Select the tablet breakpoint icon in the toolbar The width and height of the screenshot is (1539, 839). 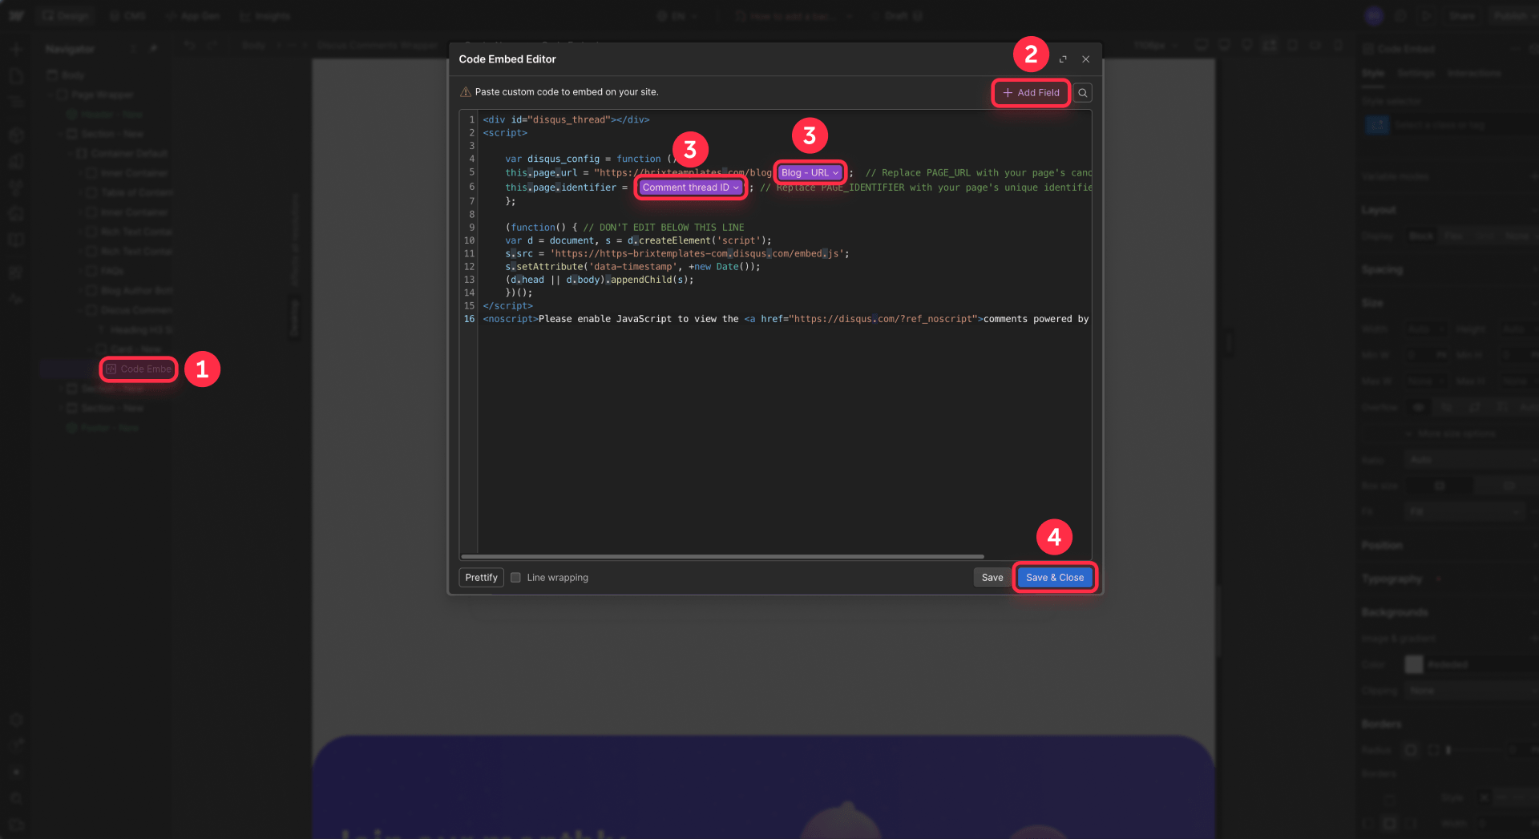click(1292, 45)
